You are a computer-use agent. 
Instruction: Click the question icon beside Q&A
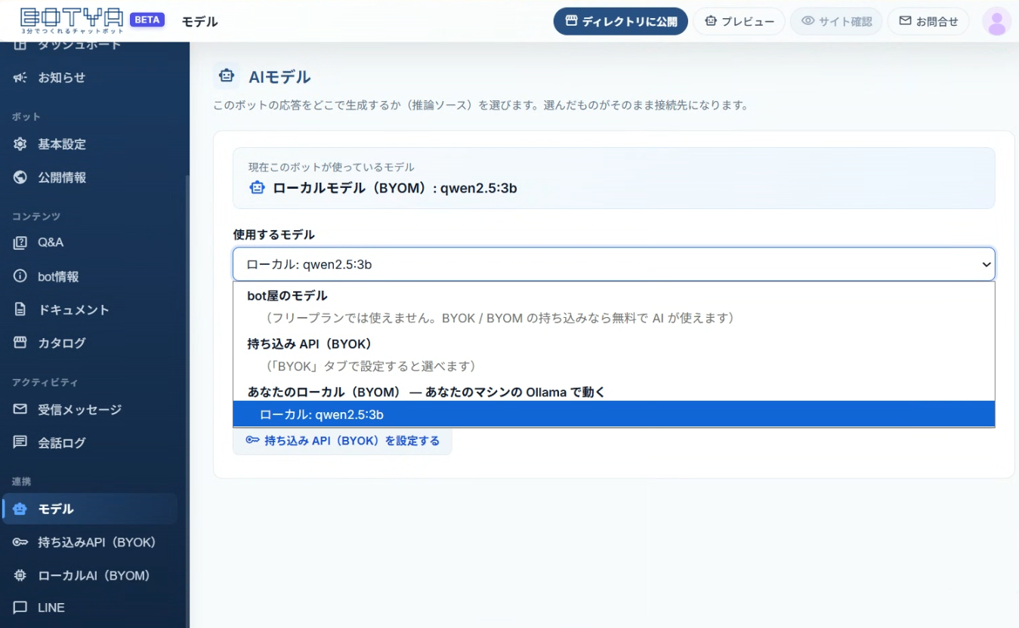pos(20,243)
